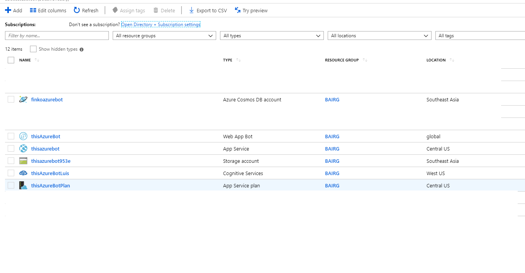
Task: Click BAIRG in the App Service plan row
Action: pos(332,185)
